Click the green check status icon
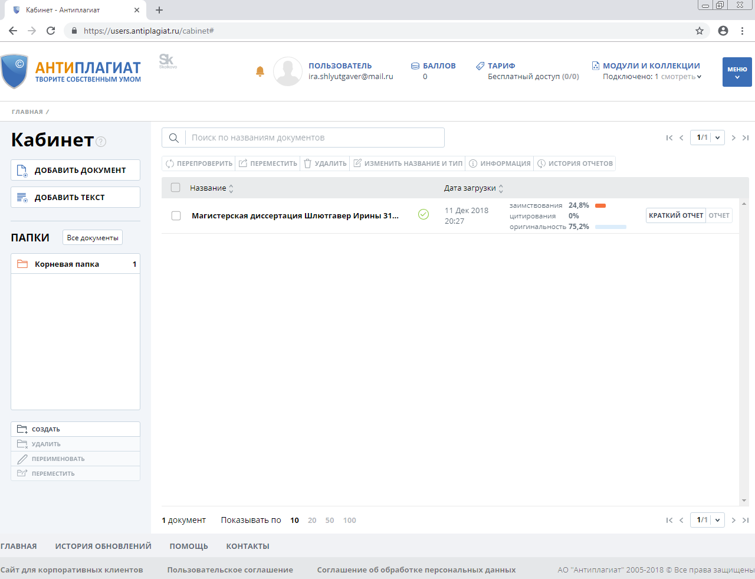Image resolution: width=755 pixels, height=579 pixels. (424, 215)
